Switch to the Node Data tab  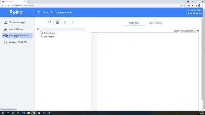(134, 23)
